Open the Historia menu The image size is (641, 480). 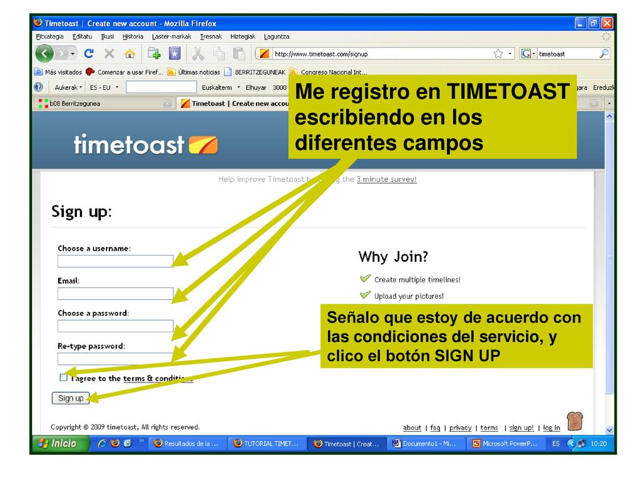pos(133,36)
